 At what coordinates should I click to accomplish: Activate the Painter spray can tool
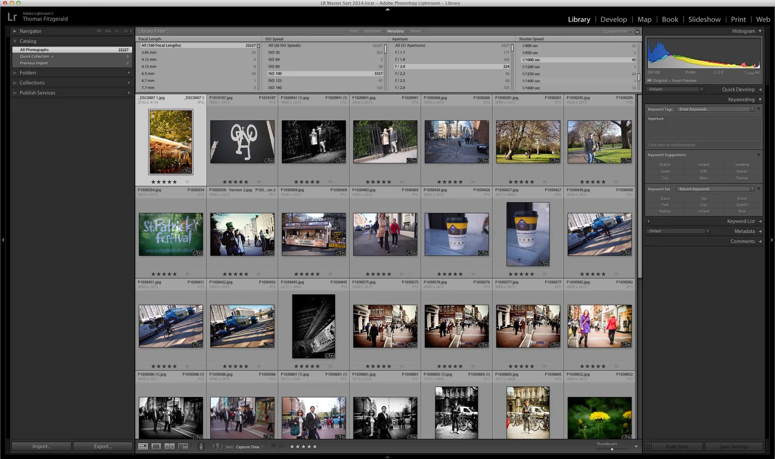201,446
